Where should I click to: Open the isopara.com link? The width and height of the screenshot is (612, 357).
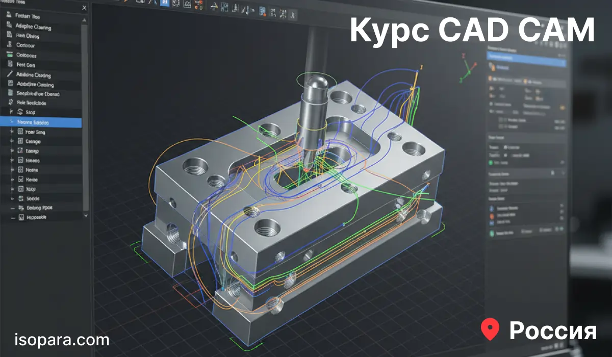point(62,340)
